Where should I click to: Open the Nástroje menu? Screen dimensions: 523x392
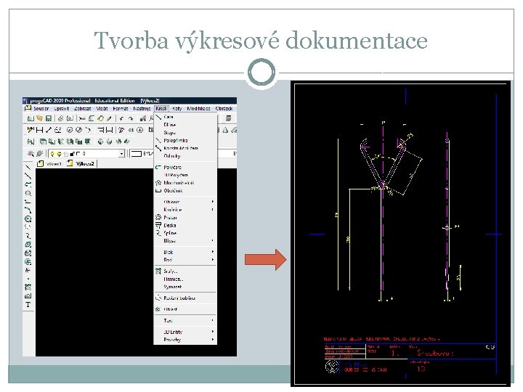142,108
